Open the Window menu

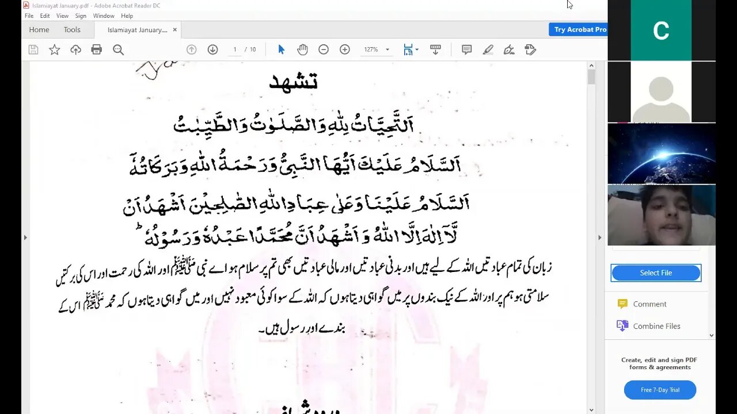(104, 16)
